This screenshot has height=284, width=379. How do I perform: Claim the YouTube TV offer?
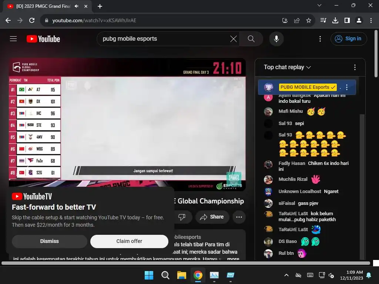coord(129,241)
